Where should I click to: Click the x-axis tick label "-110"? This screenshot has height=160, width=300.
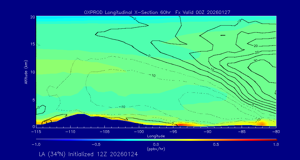pyautogui.click(x=70, y=132)
